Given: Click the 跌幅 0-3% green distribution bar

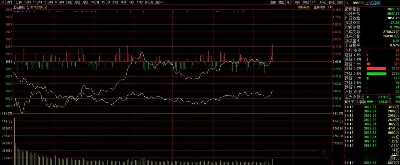Looking at the screenshot, I should click(377, 73).
